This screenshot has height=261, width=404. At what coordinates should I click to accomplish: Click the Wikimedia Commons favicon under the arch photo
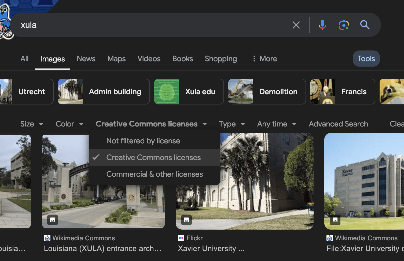tap(47, 238)
